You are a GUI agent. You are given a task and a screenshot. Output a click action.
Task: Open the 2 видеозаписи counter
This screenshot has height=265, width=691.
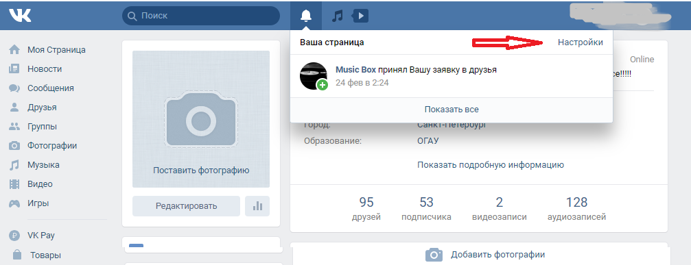click(x=500, y=208)
